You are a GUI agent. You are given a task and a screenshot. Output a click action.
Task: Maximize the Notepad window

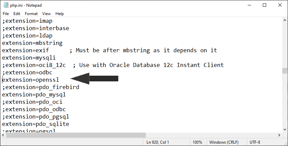(264, 5)
